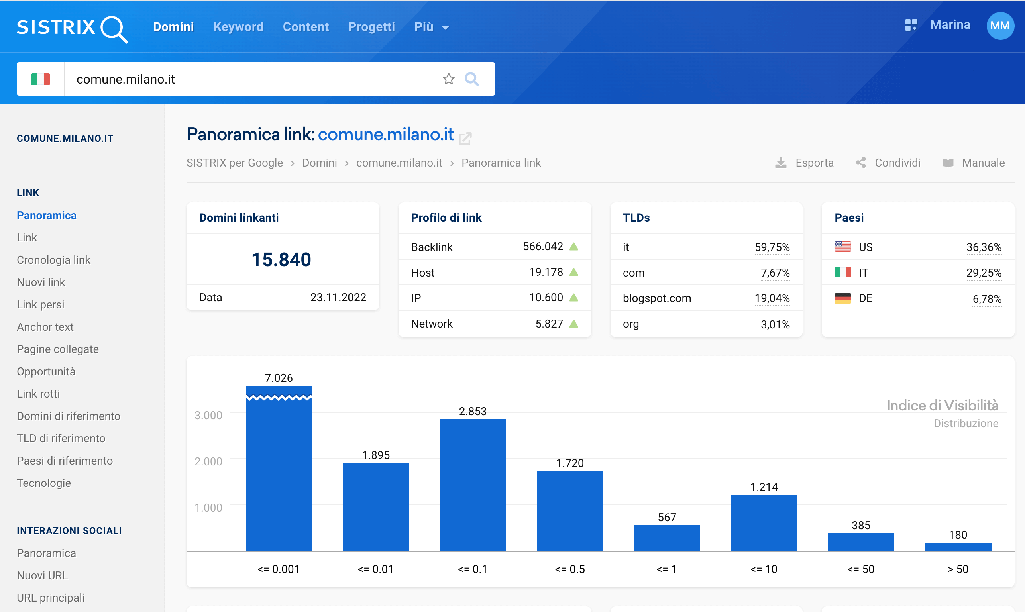Click the green arrow next to Network
This screenshot has height=612, width=1025.
coord(574,324)
